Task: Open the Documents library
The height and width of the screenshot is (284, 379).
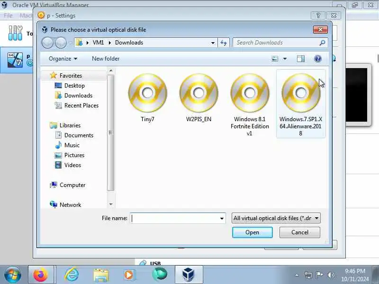Action: (79, 135)
